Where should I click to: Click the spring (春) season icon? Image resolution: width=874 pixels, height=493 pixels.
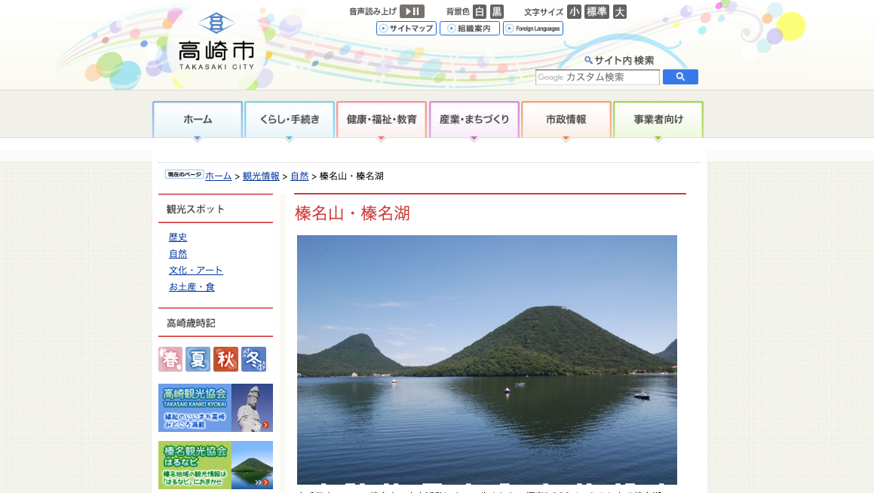pos(170,360)
